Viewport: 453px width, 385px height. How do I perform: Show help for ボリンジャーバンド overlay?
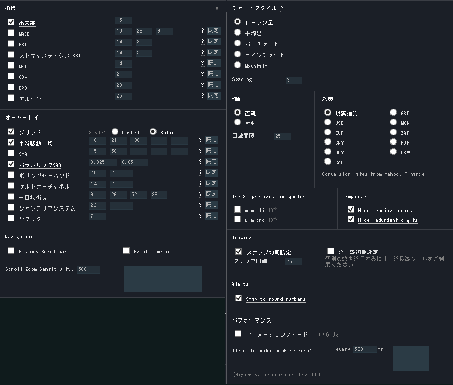coord(200,173)
